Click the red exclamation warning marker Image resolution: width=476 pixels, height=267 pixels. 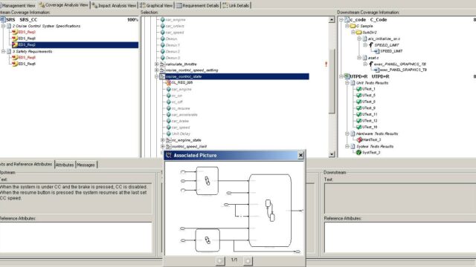point(326,65)
